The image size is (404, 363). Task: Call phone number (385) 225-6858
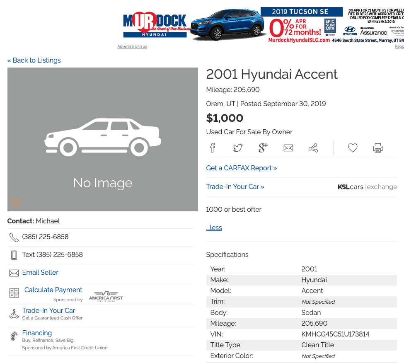coord(45,237)
